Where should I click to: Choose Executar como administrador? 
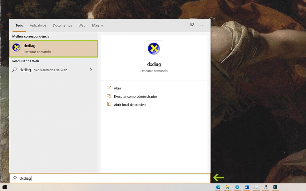(x=135, y=97)
